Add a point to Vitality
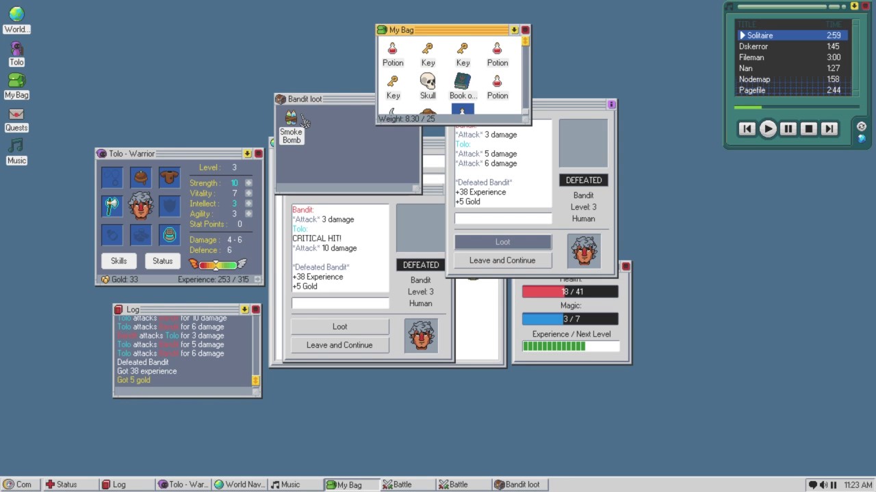Viewport: 876px width, 492px height. click(248, 193)
